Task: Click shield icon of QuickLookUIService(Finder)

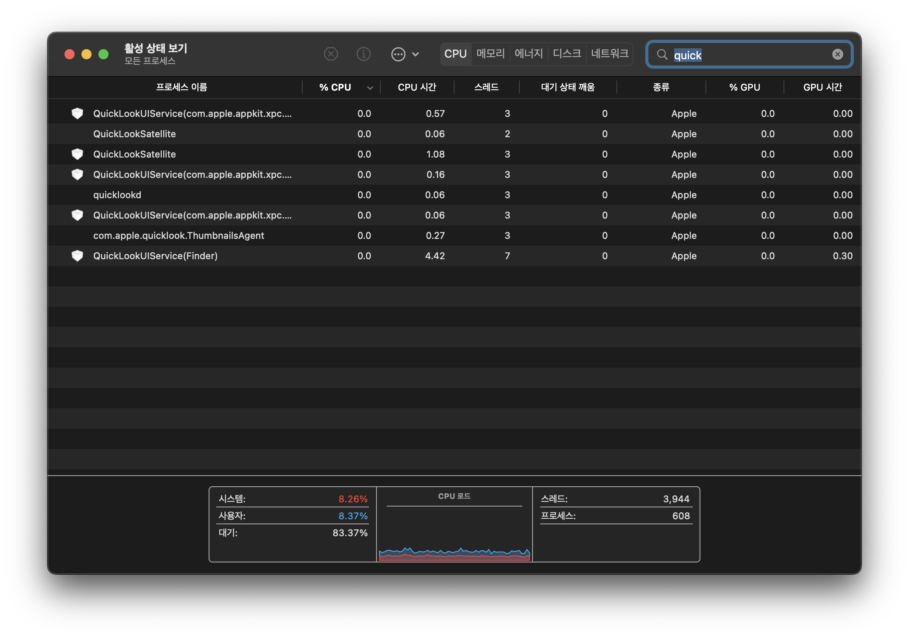Action: 77,256
